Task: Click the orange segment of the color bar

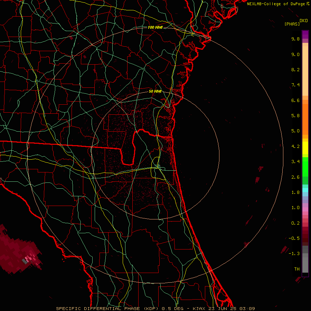Action: (305, 119)
